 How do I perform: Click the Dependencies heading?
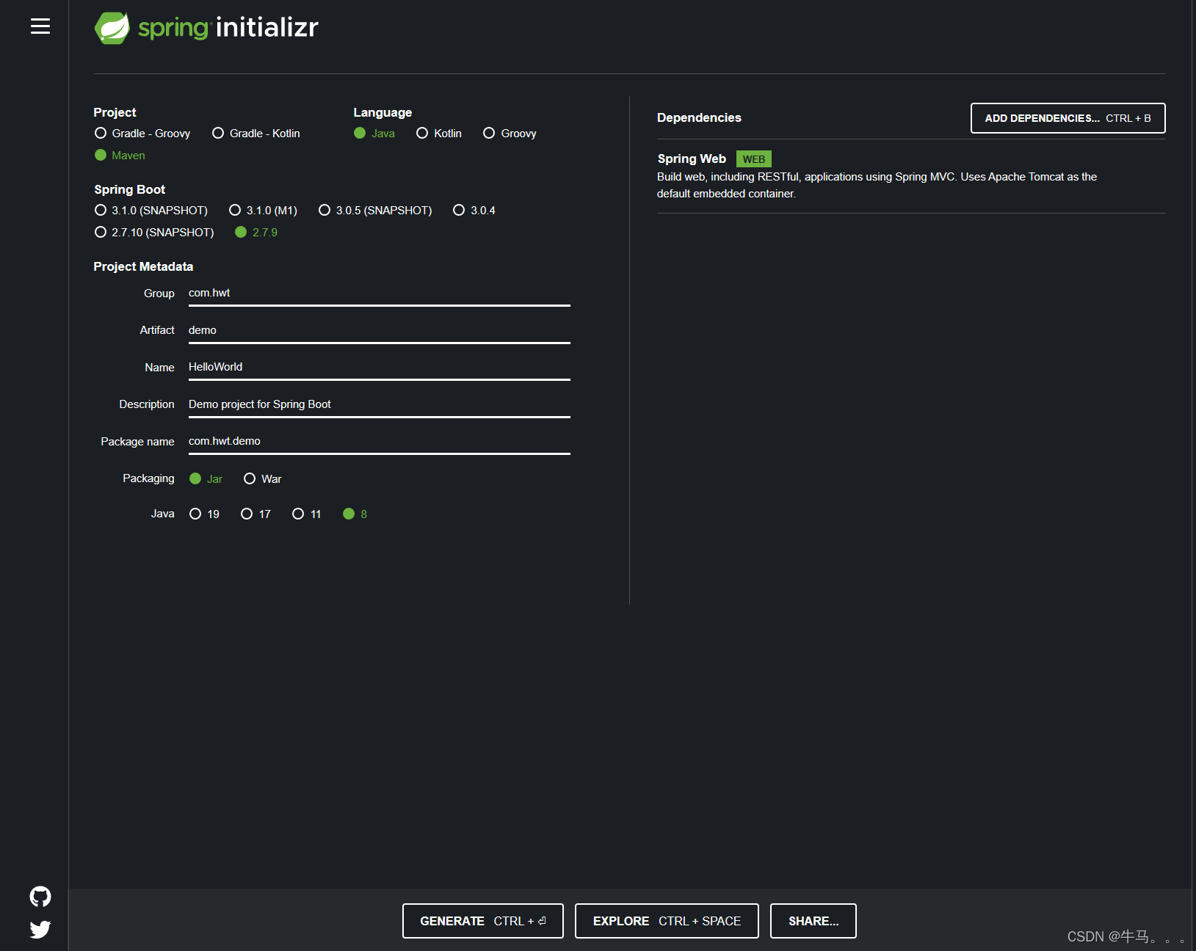pyautogui.click(x=699, y=117)
